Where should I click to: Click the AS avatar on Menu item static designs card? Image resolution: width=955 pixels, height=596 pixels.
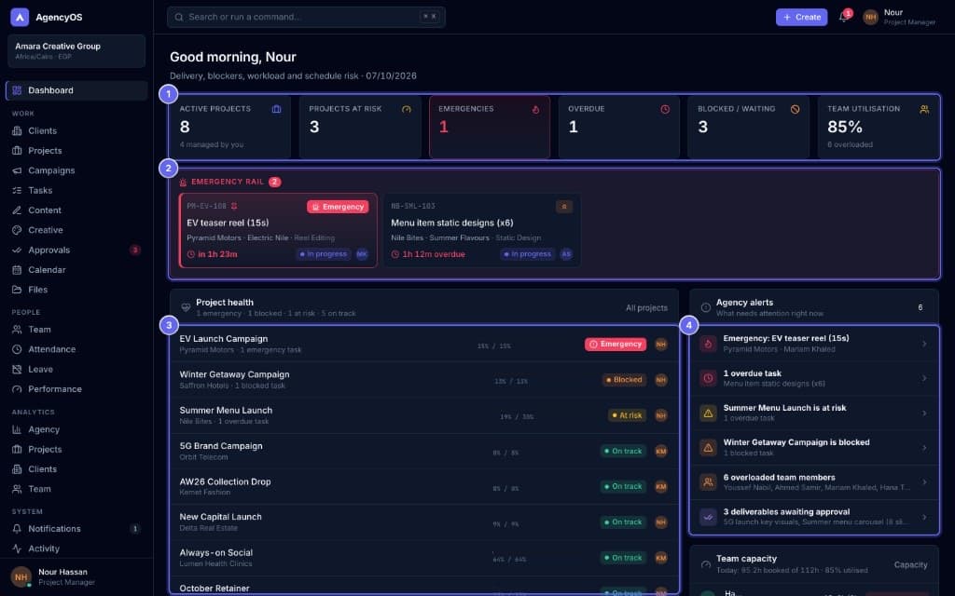pos(566,254)
